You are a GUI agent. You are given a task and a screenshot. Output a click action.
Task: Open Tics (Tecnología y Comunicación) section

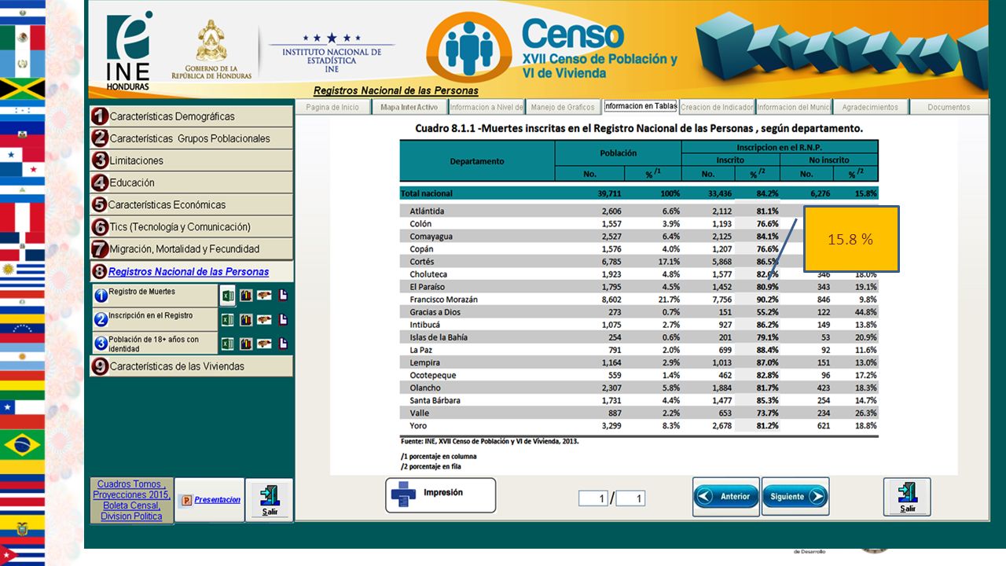tap(191, 226)
